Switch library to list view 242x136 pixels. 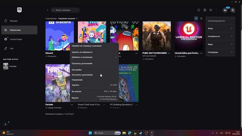pos(201,19)
